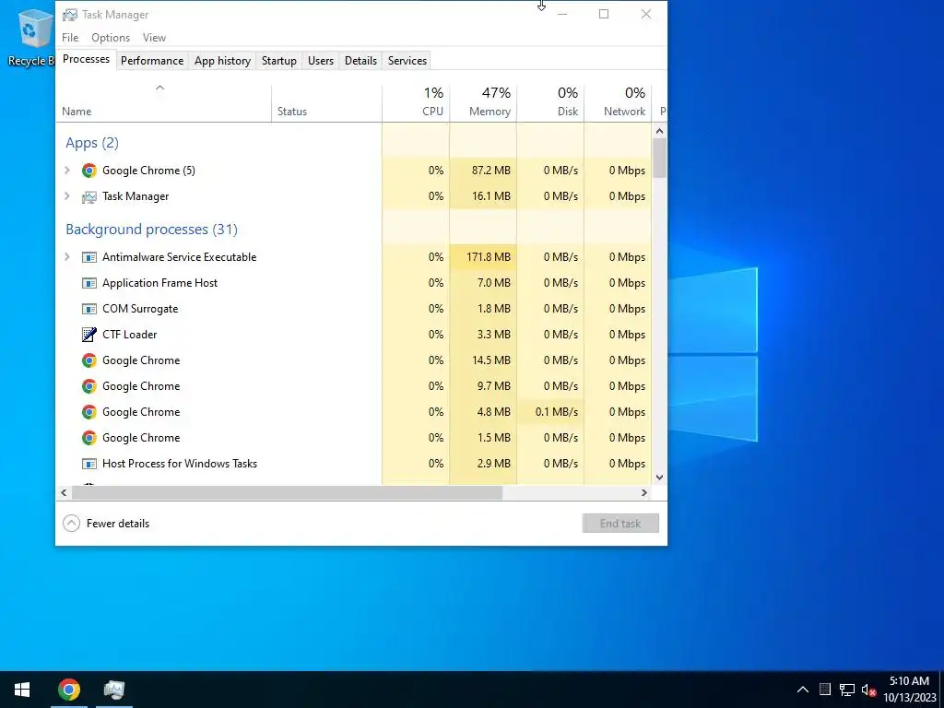Select the CTF Loader process name
Viewport: 944px width, 708px height.
coord(129,334)
